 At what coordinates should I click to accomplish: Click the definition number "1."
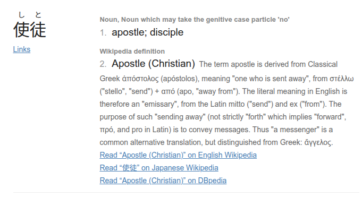[103, 32]
